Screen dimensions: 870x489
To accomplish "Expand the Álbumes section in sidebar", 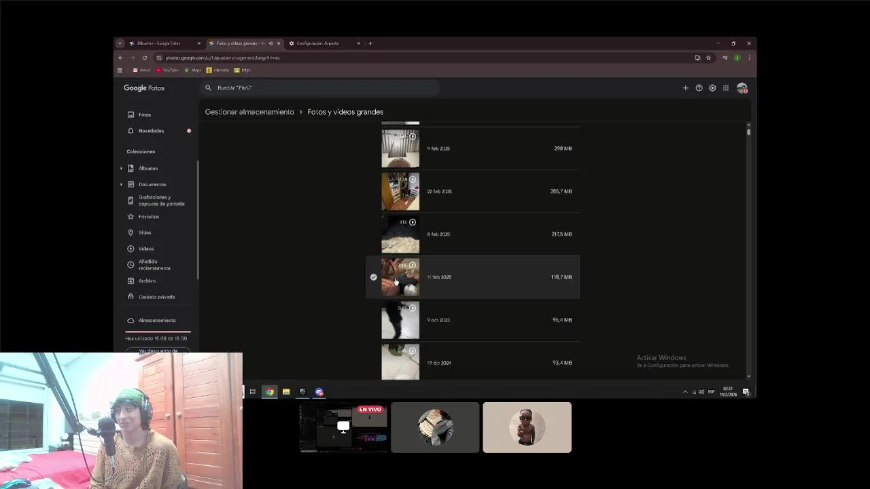I will [x=122, y=168].
